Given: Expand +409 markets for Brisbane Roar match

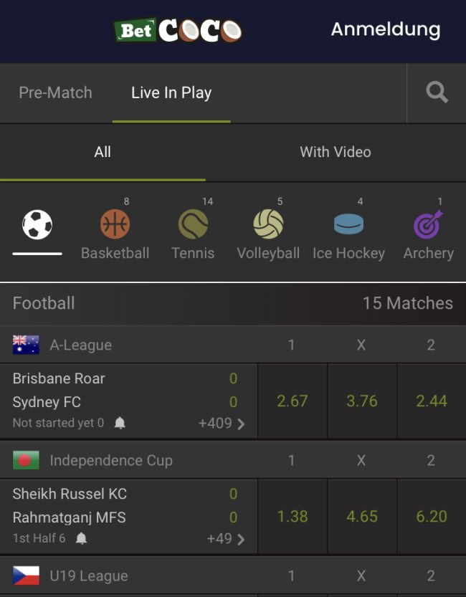Looking at the screenshot, I should (222, 424).
